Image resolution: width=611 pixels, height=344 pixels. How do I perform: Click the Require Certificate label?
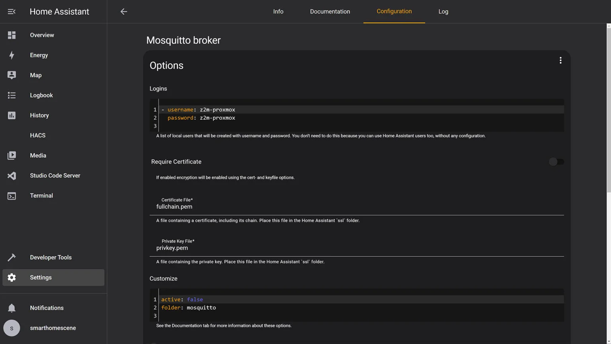(176, 162)
